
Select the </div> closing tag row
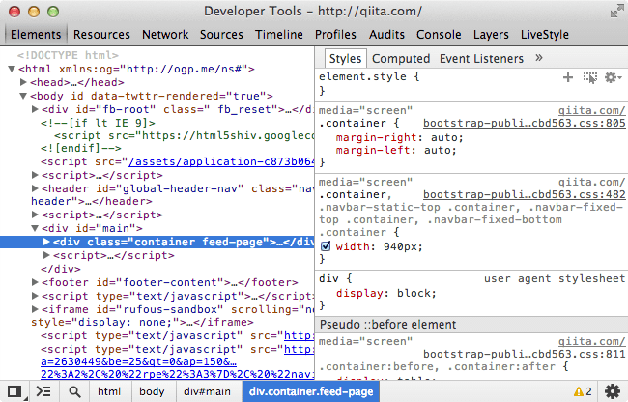[x=61, y=269]
